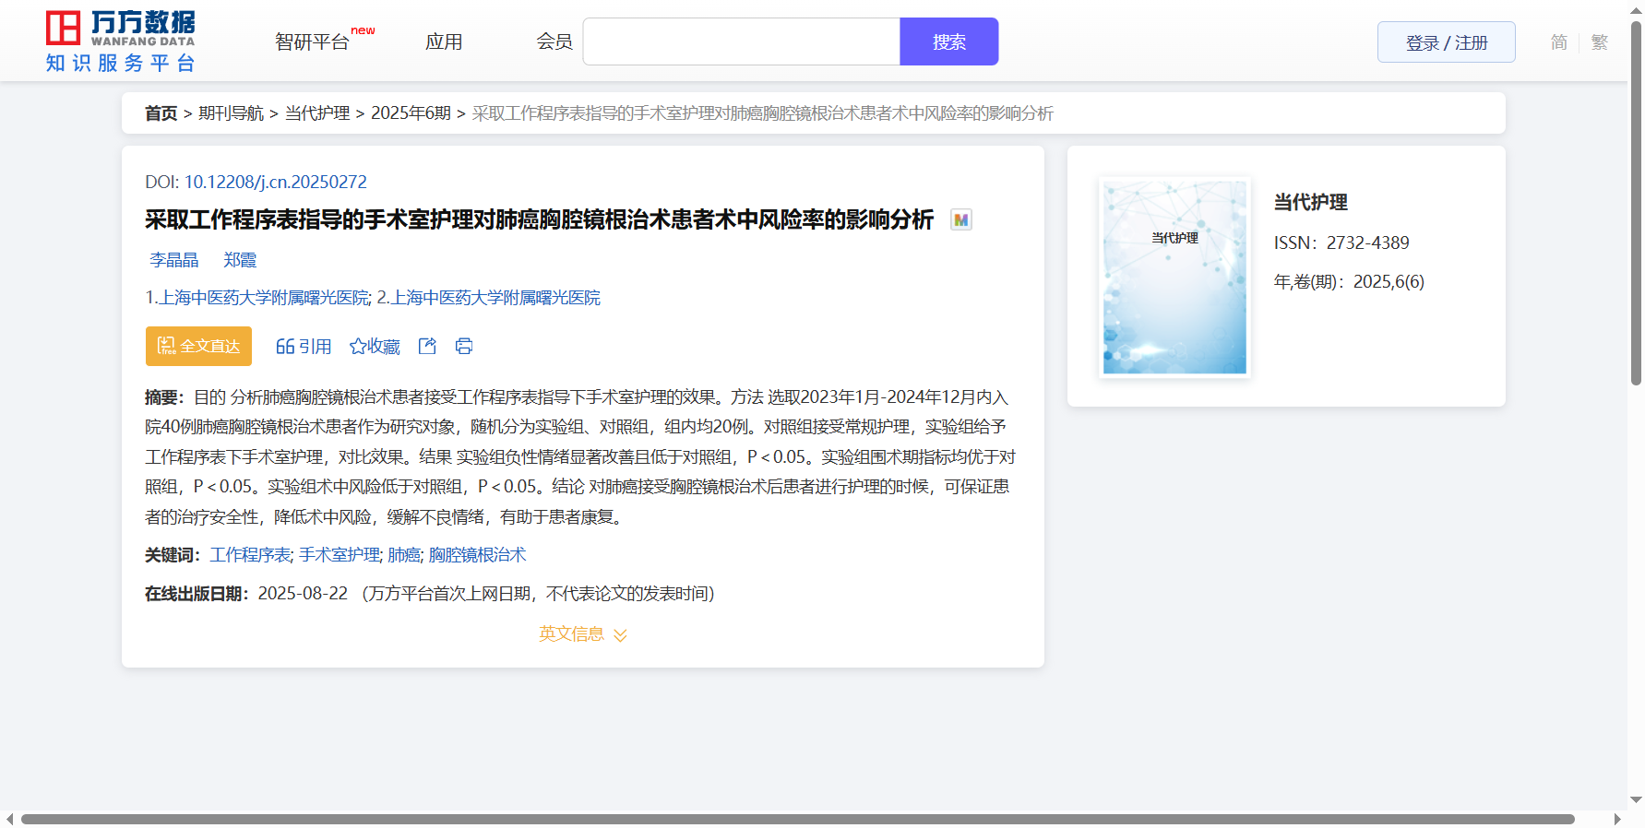Expand the 英文信息 section
1645x828 pixels.
tap(582, 634)
